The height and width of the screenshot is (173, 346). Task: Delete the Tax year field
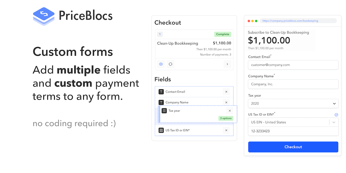(230, 110)
